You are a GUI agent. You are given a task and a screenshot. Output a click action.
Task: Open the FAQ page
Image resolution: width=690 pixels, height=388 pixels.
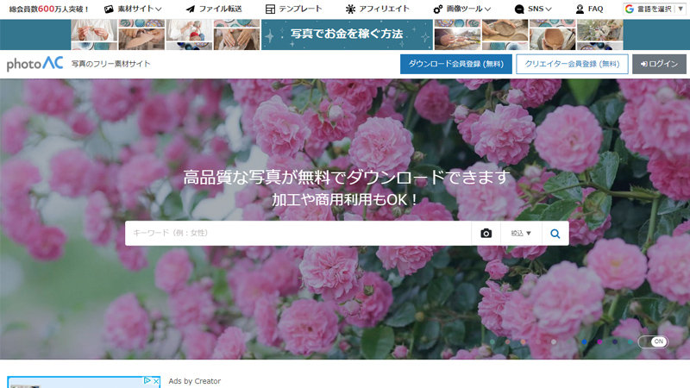pos(589,9)
